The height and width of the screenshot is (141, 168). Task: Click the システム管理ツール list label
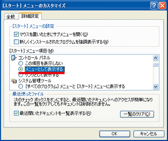(x=35, y=81)
